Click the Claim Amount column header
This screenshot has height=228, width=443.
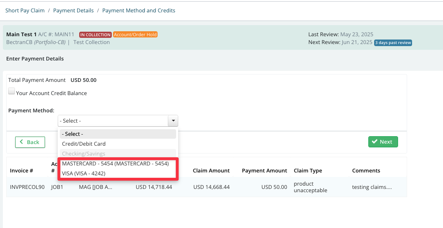pyautogui.click(x=211, y=170)
